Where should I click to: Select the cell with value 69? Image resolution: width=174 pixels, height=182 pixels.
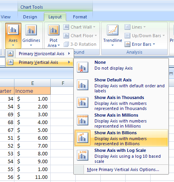point(7,114)
